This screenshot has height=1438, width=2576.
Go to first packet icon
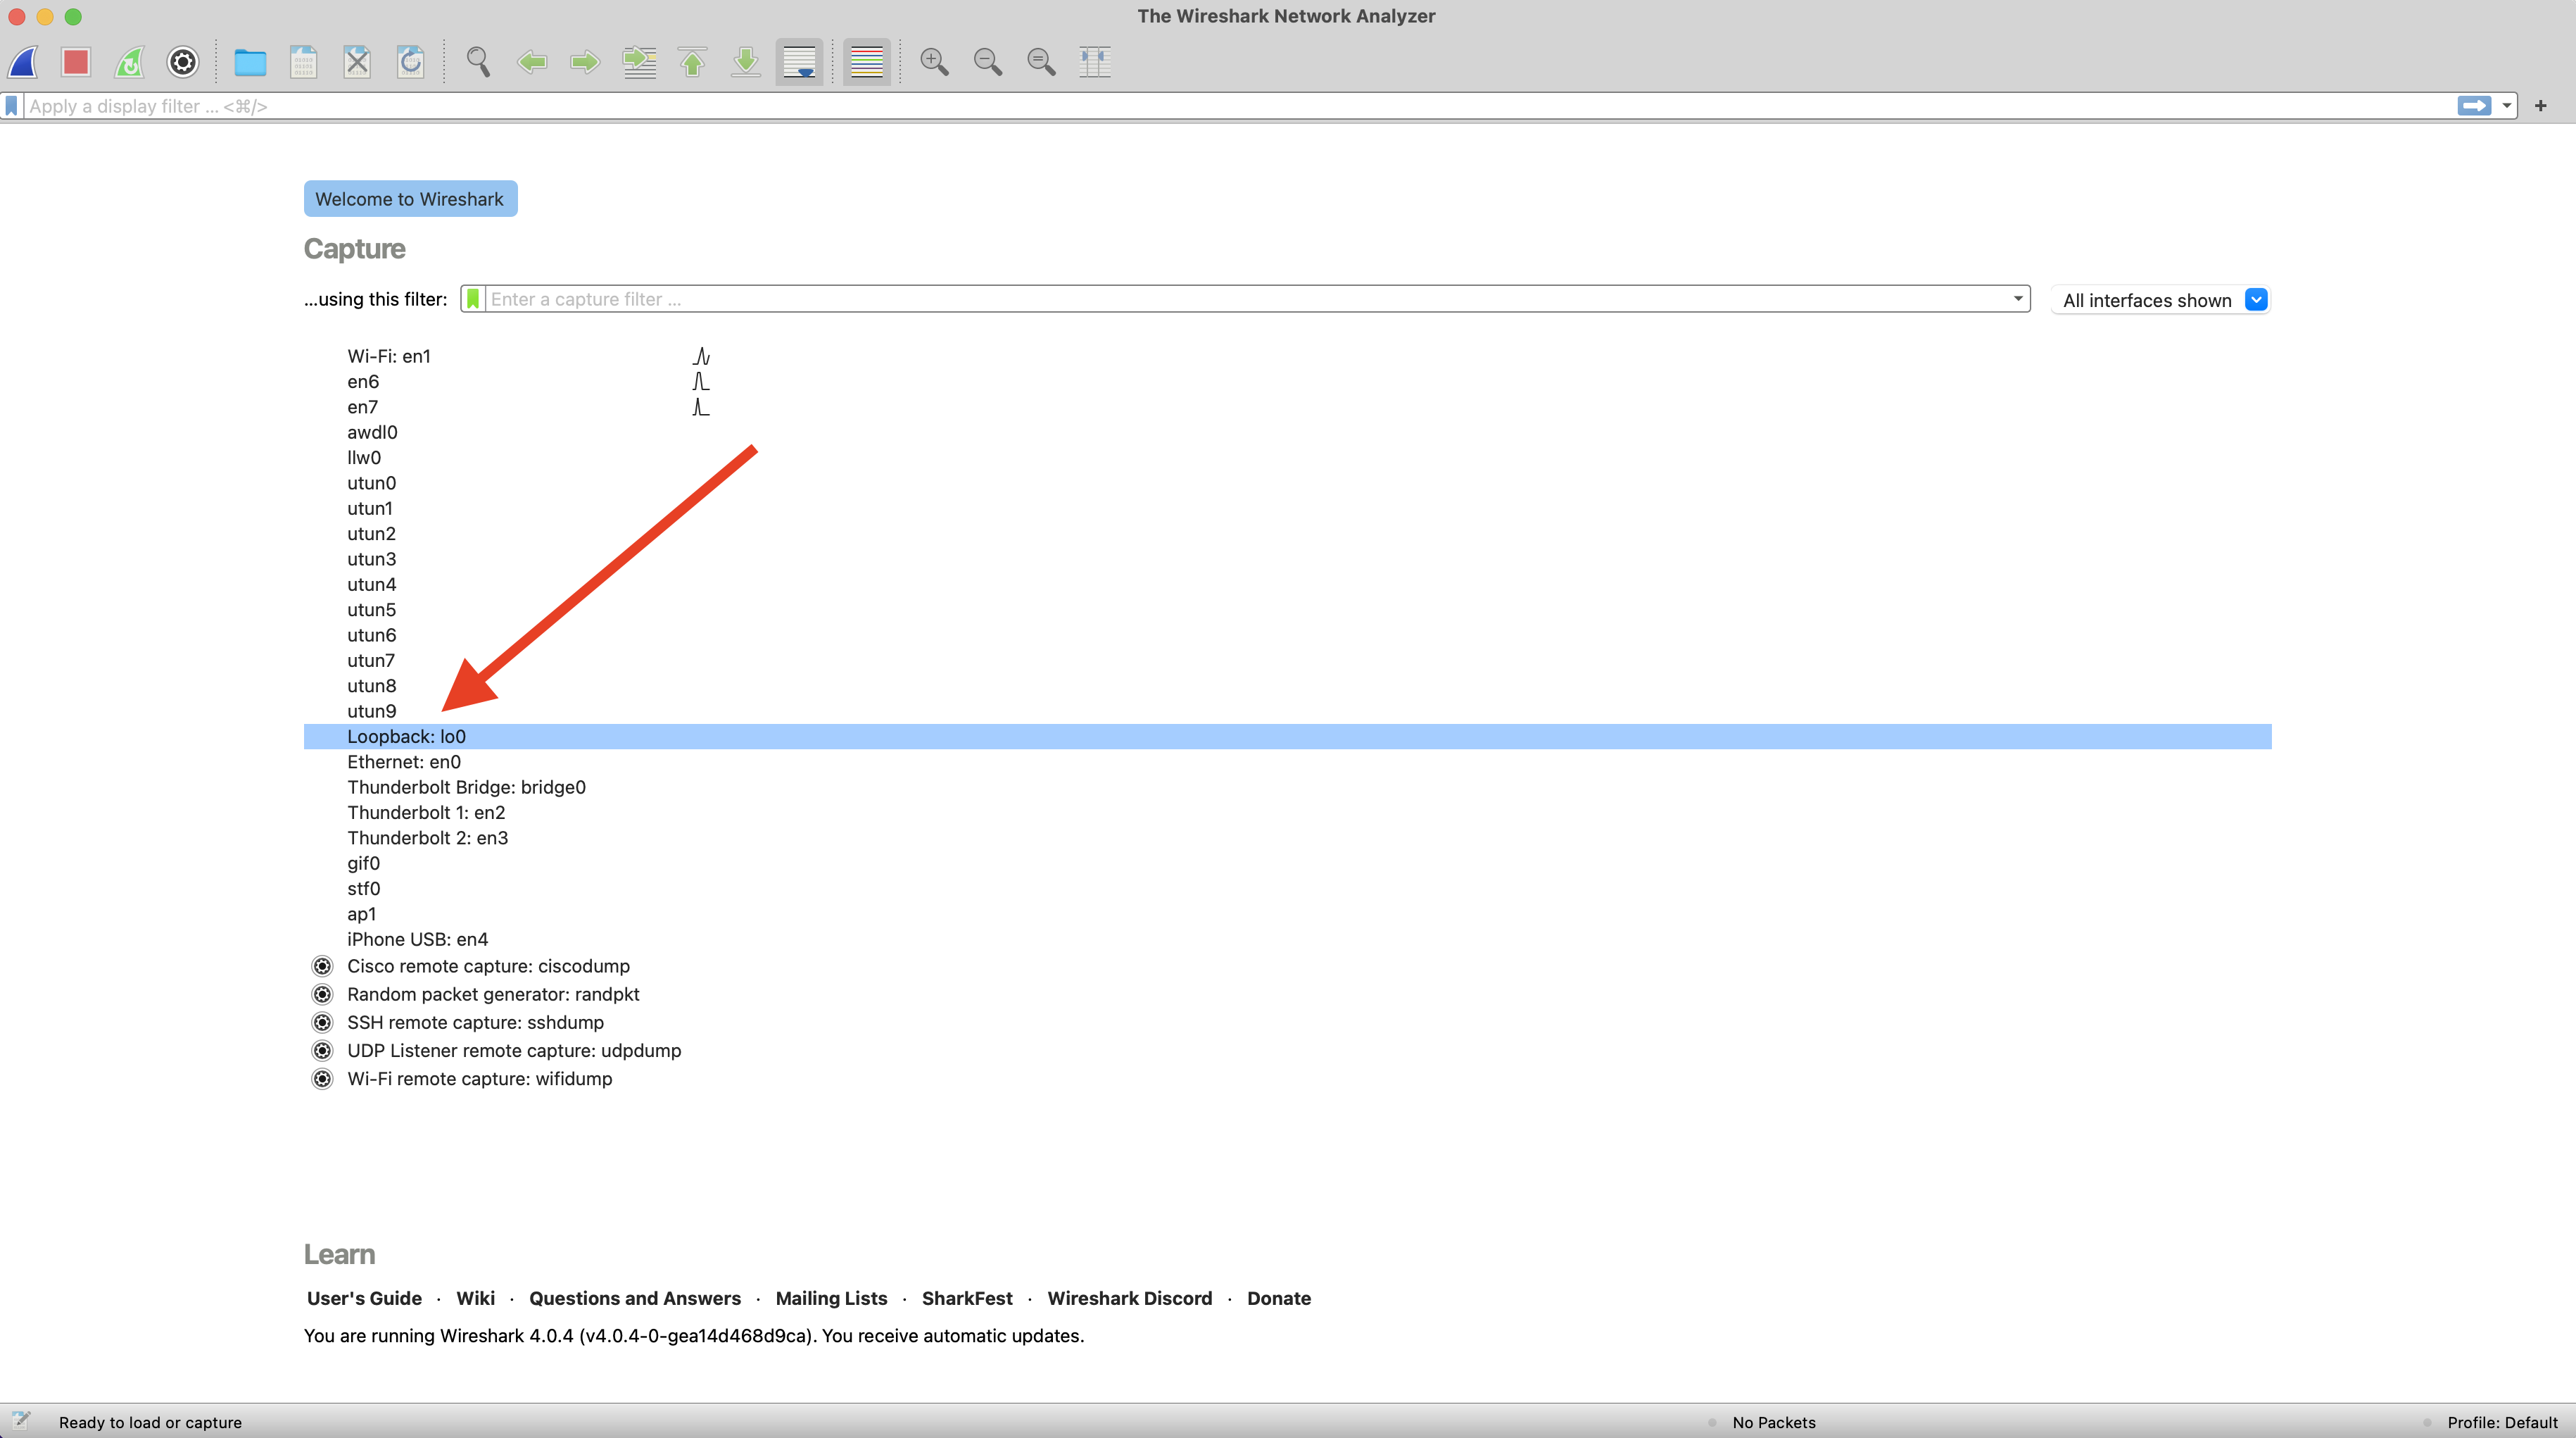pos(692,62)
